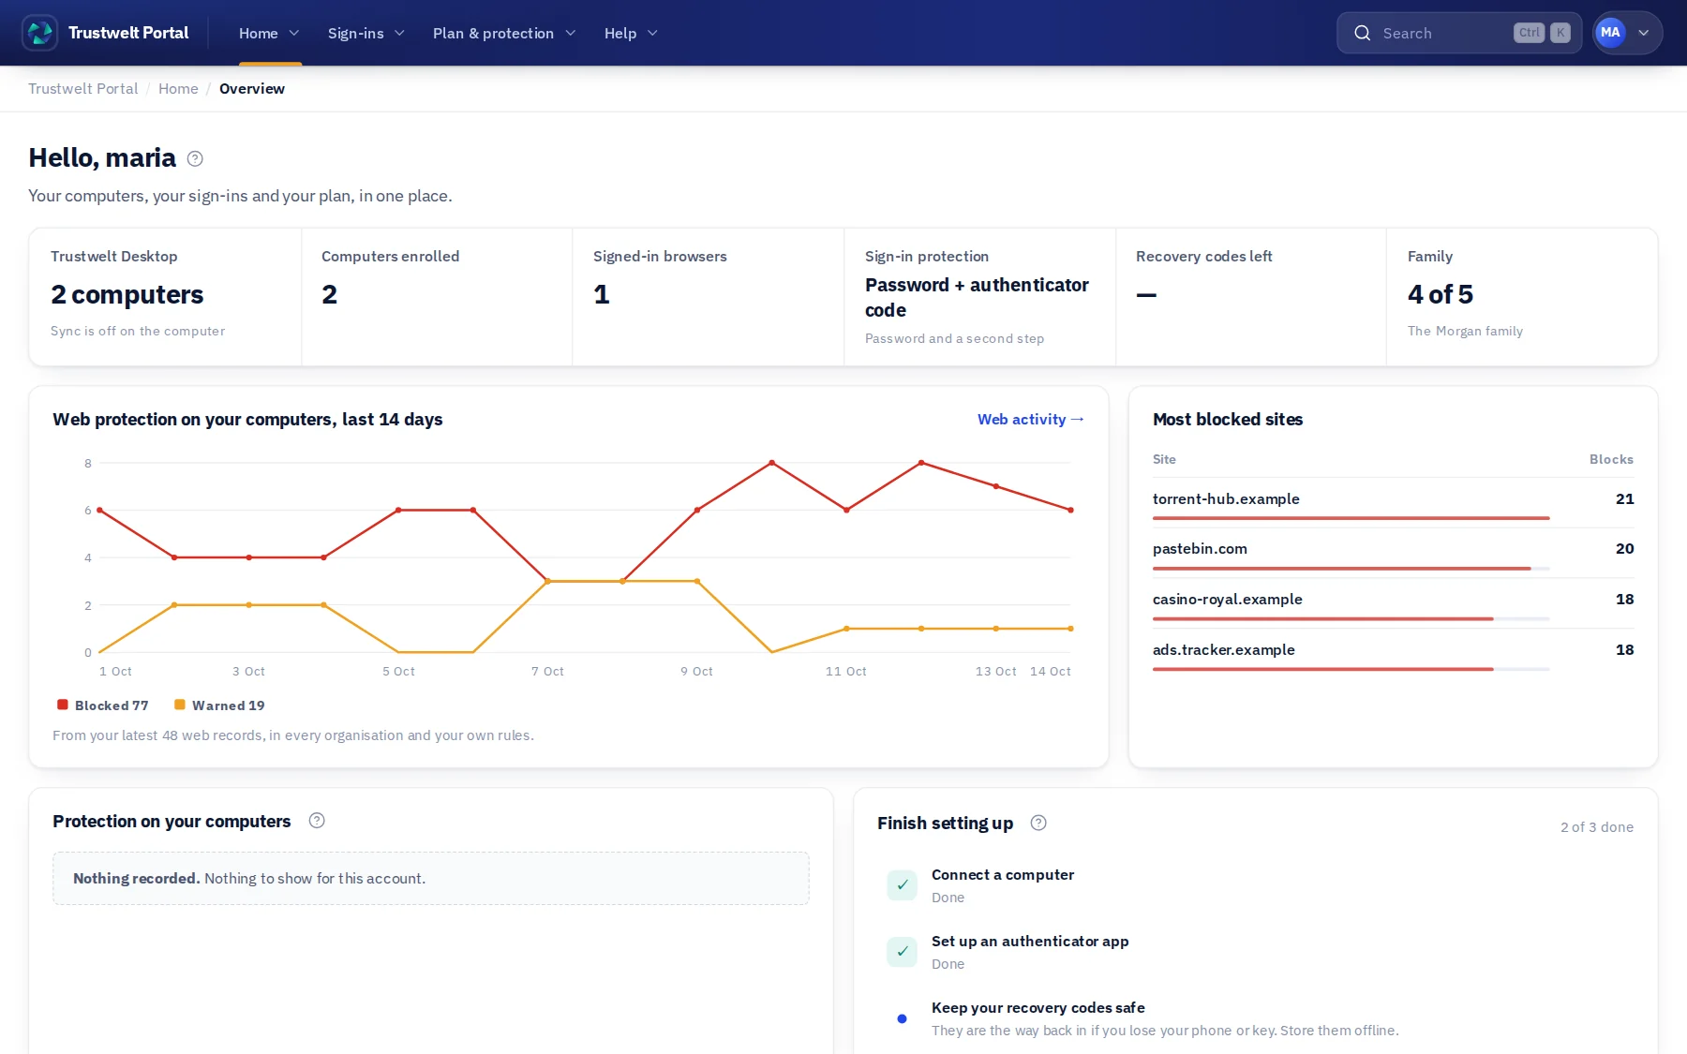This screenshot has width=1687, height=1054.
Task: Click the 14 Oct blocked data point
Action: click(x=1070, y=511)
